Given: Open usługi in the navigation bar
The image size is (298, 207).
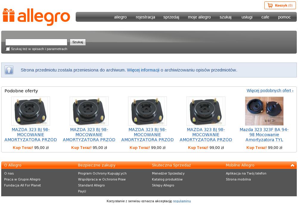Looking at the screenshot, I should (247, 17).
